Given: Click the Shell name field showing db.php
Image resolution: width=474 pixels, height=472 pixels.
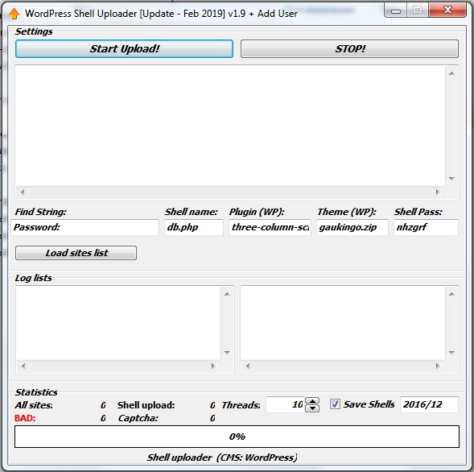Looking at the screenshot, I should (x=194, y=227).
